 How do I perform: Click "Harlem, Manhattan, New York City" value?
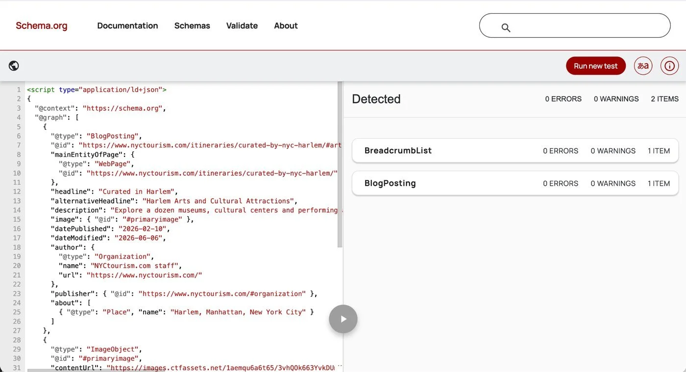point(240,312)
